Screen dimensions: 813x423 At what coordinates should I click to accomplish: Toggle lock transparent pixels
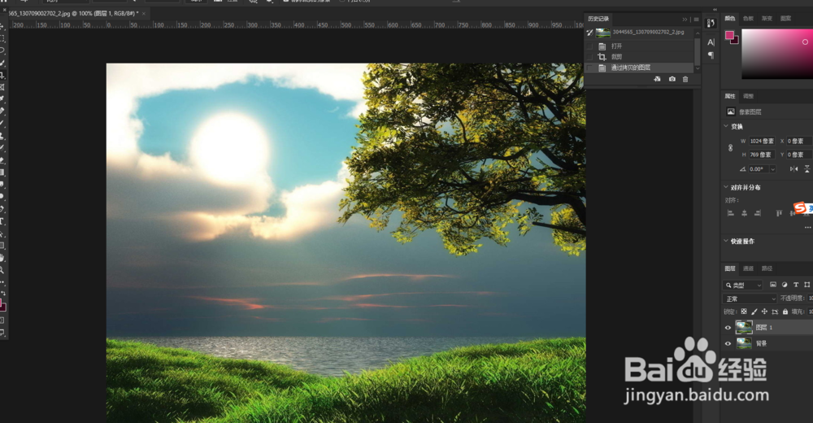(744, 312)
